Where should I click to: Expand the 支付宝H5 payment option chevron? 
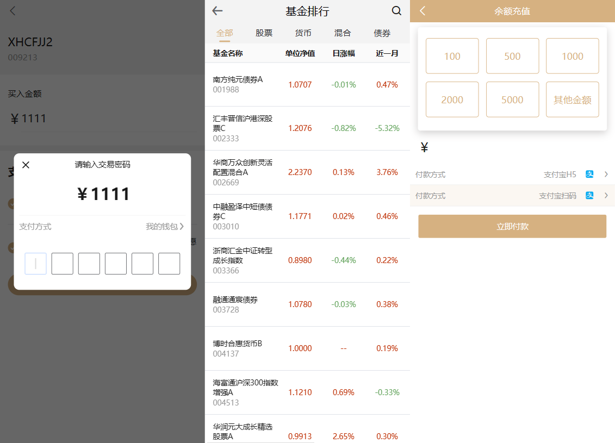pyautogui.click(x=606, y=174)
